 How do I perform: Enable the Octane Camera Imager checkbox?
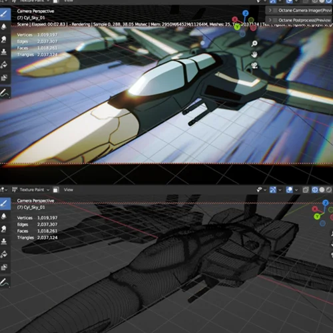(x=275, y=11)
